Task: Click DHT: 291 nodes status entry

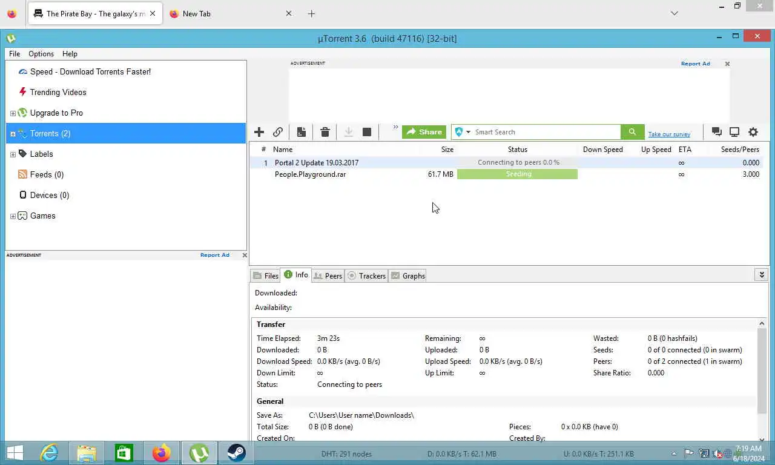Action: point(346,453)
